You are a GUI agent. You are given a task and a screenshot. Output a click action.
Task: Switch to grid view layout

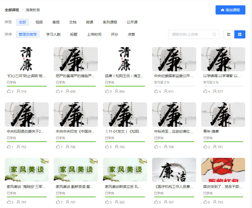click(x=240, y=34)
